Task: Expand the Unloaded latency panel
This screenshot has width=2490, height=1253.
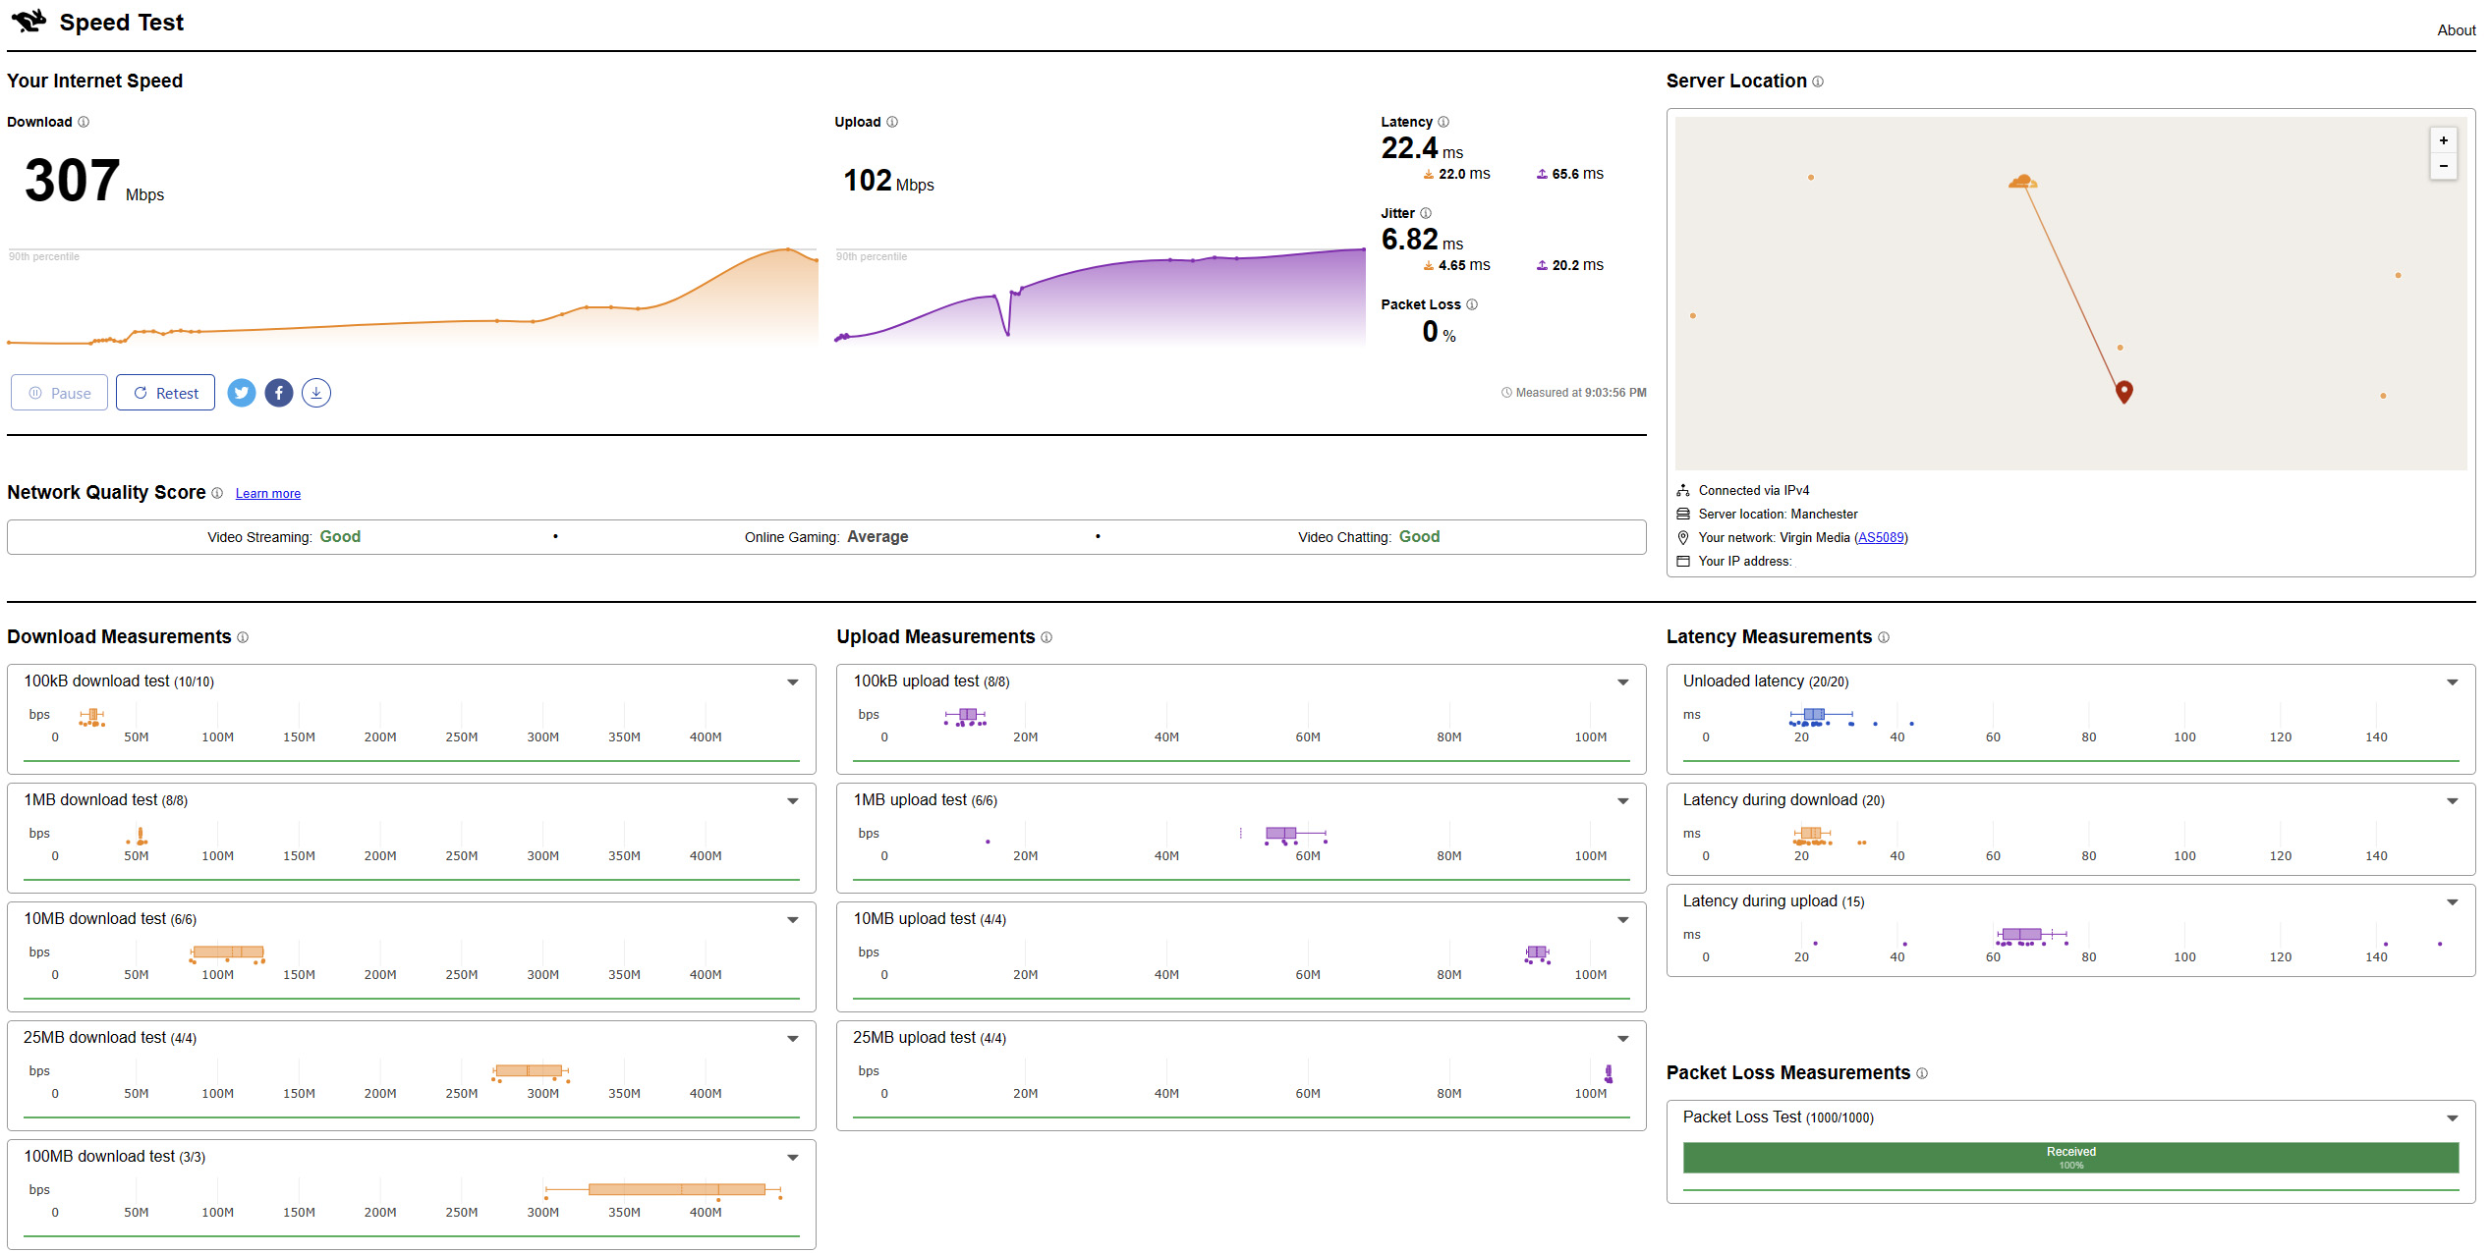Action: pyautogui.click(x=2452, y=682)
